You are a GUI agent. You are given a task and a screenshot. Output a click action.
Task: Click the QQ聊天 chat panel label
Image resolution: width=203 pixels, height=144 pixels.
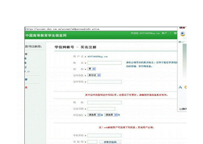tap(183, 109)
